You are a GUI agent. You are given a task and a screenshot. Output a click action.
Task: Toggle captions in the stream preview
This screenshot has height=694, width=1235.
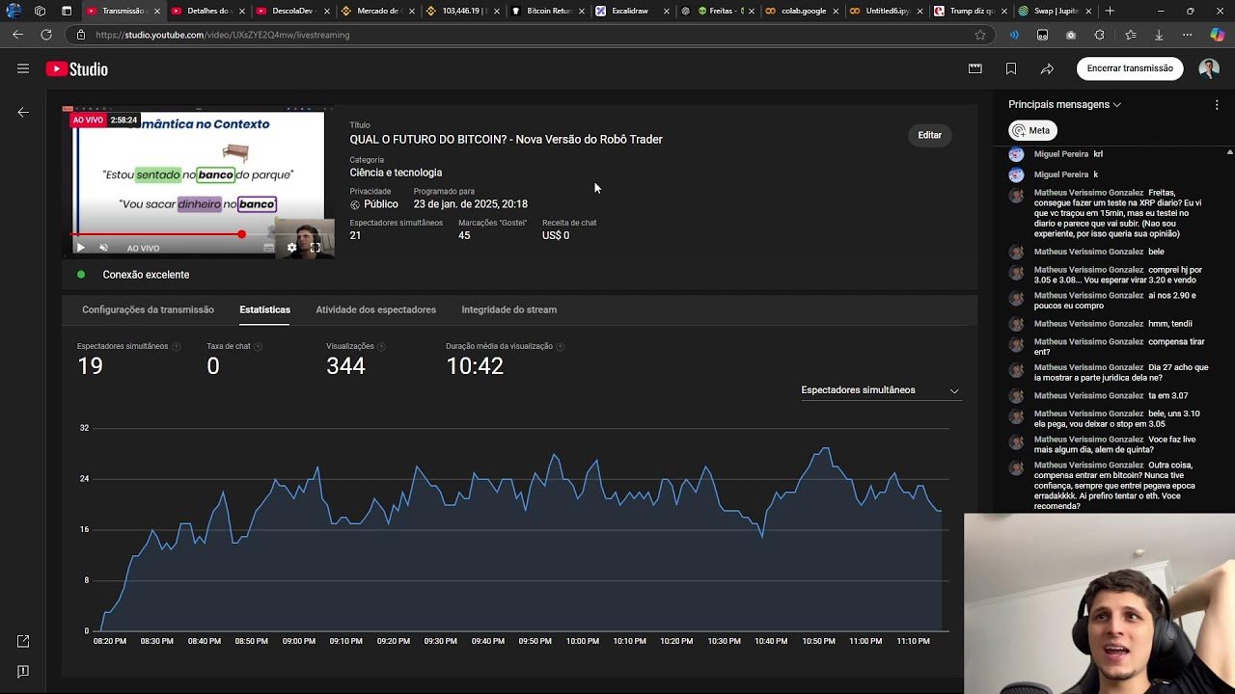point(268,248)
